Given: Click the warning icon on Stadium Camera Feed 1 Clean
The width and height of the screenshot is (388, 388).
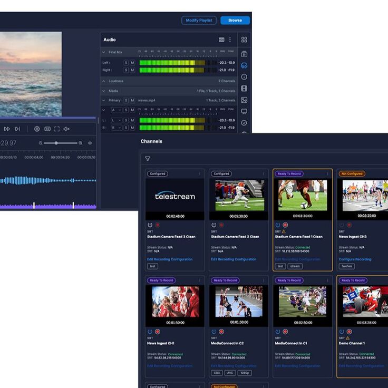Looking at the screenshot, I should [x=284, y=231].
